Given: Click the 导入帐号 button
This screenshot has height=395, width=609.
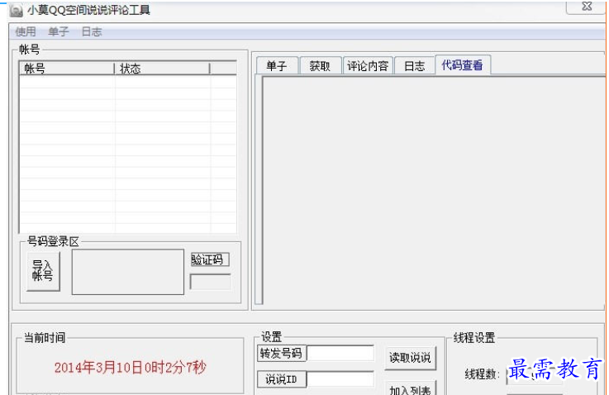Looking at the screenshot, I should click(x=43, y=271).
